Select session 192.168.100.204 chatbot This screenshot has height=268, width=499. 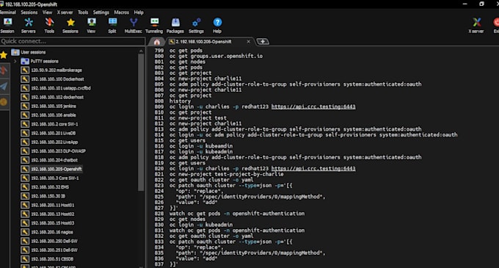pos(54,160)
